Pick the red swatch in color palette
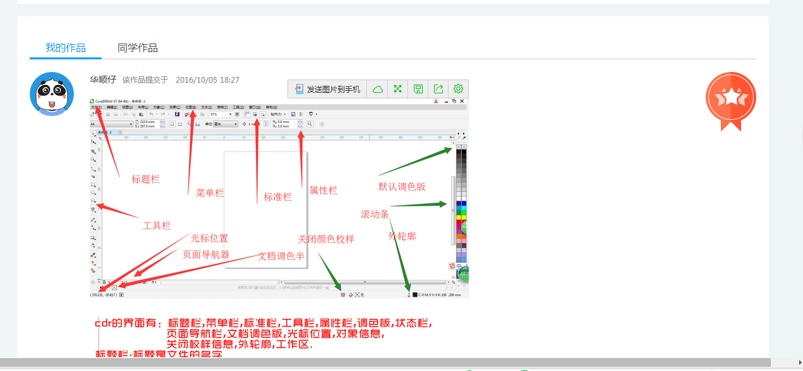Viewport: 803px width, 371px height. (459, 223)
